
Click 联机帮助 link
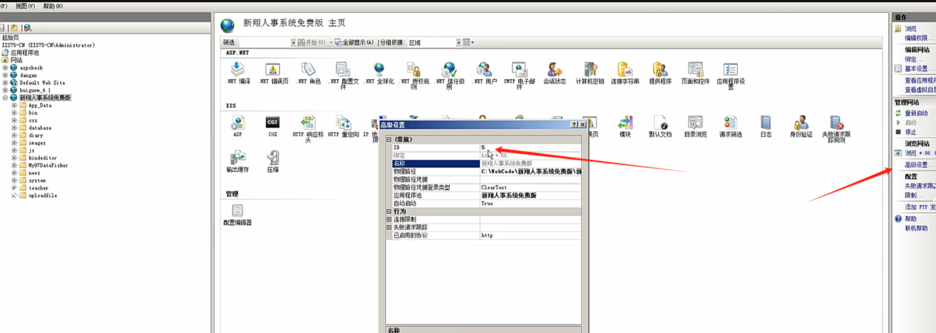[x=916, y=228]
